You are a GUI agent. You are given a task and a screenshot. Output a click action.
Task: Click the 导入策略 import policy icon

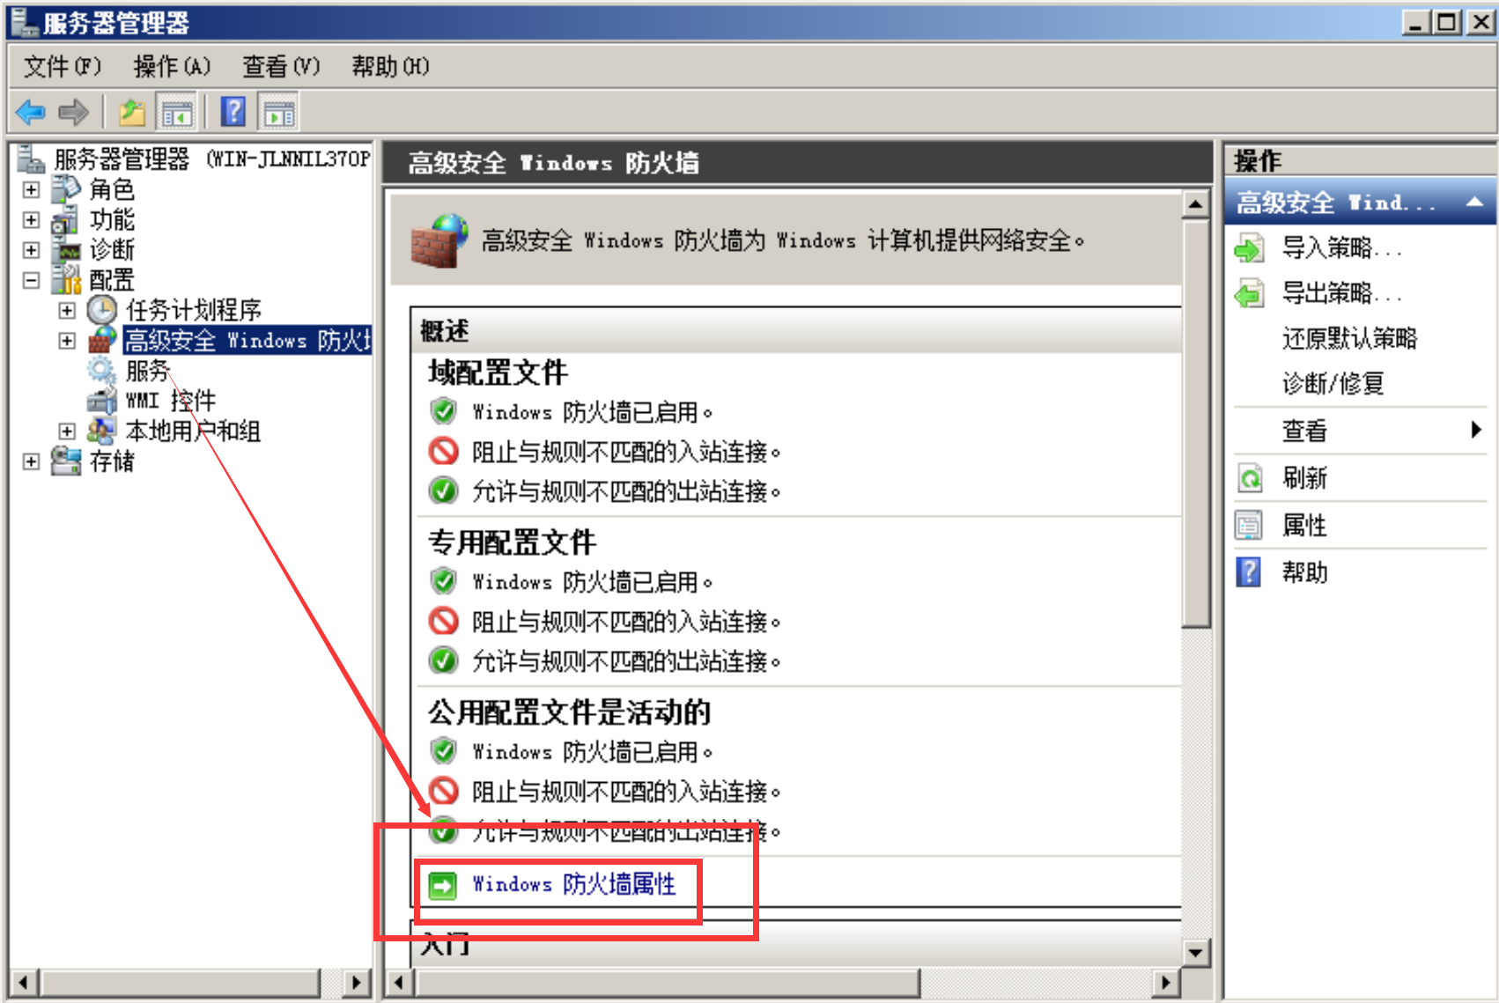pyautogui.click(x=1249, y=248)
